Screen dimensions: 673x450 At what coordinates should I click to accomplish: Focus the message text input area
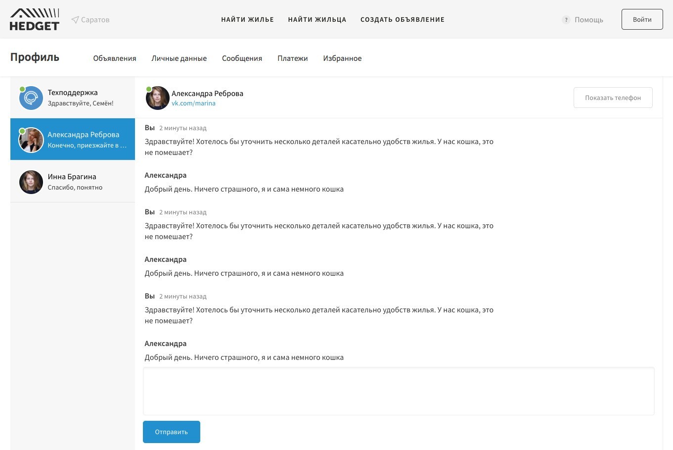398,391
